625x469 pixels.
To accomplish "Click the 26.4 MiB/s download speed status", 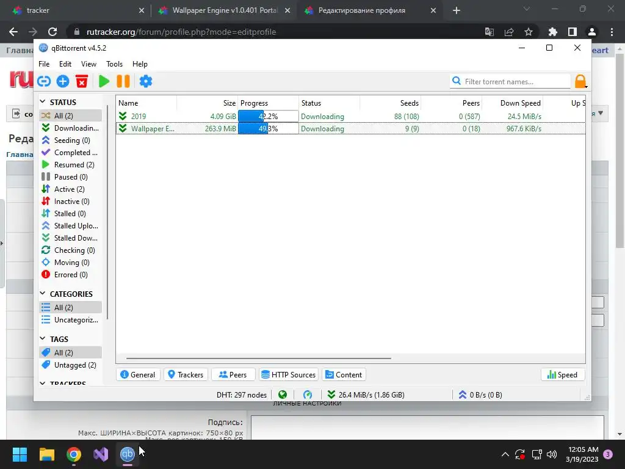I will pyautogui.click(x=366, y=394).
